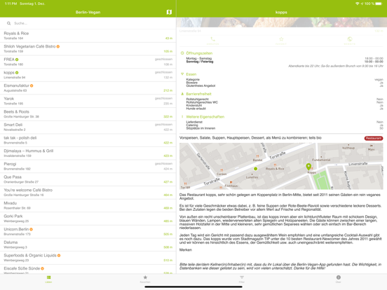387x290 pixels.
Task: Click the orange badge beside Unicorn.Berlin
Action: click(31, 229)
